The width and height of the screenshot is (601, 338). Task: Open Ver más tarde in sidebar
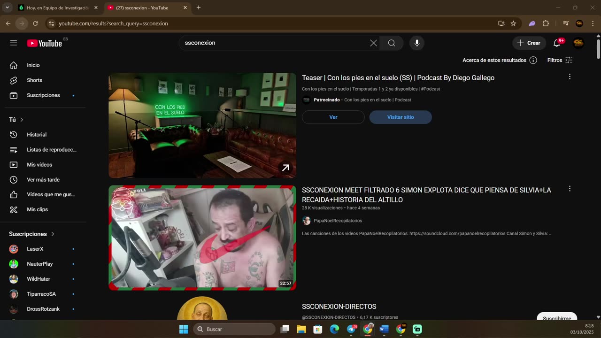pyautogui.click(x=43, y=180)
